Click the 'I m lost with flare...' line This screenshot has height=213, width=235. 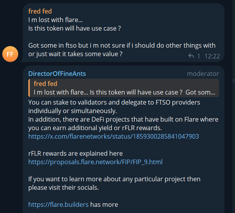55,19
